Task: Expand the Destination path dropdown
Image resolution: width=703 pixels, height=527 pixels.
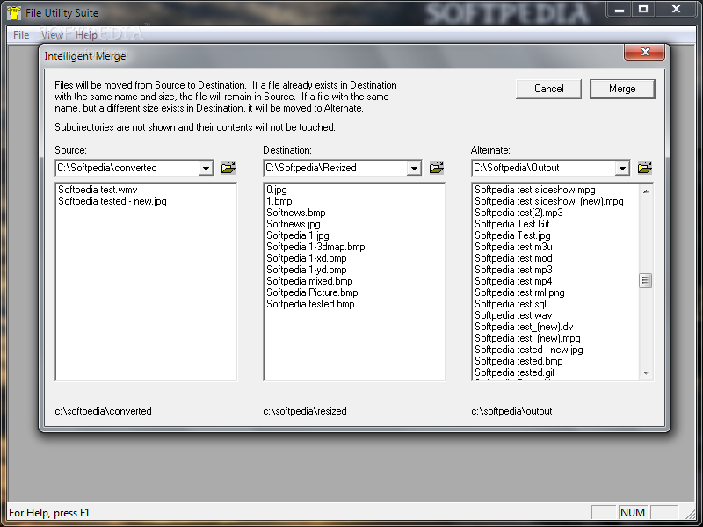Action: point(414,168)
